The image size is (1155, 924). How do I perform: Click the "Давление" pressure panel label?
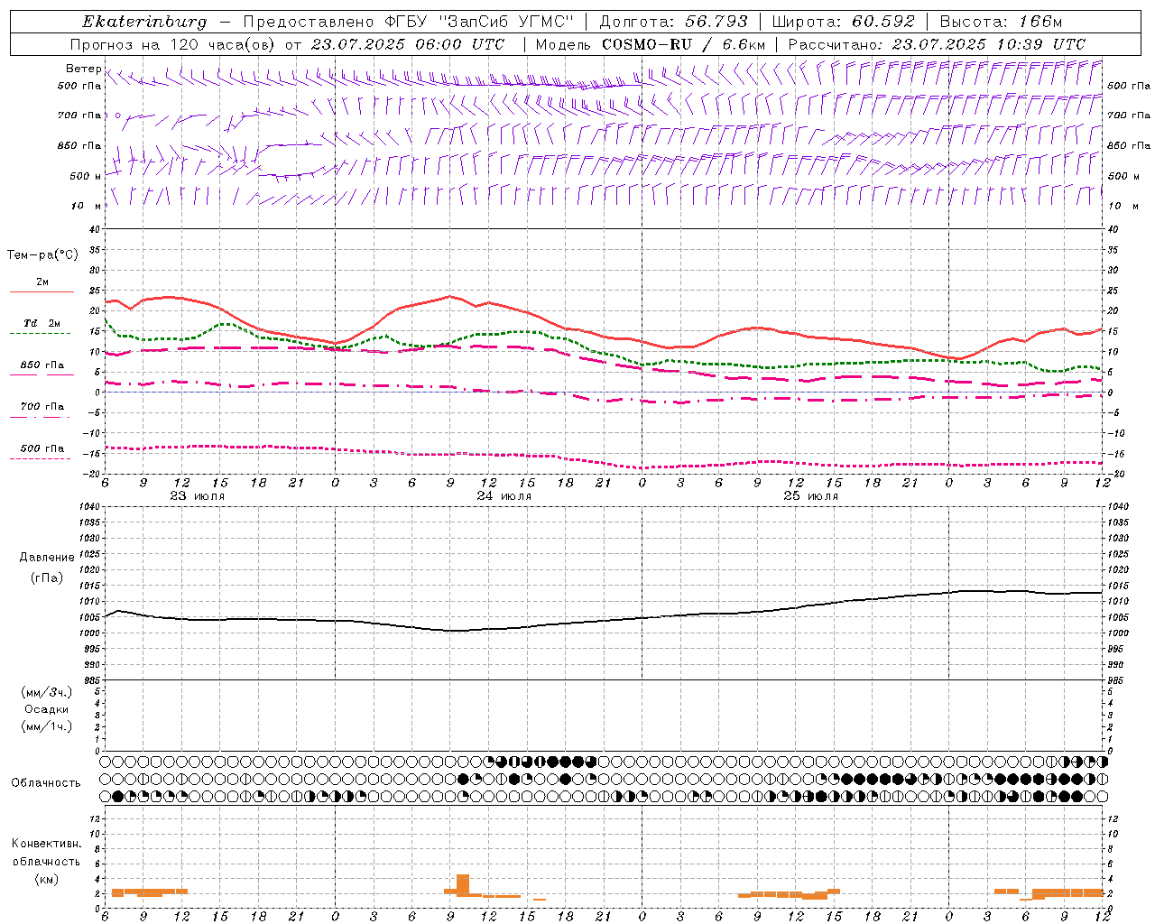coord(47,558)
